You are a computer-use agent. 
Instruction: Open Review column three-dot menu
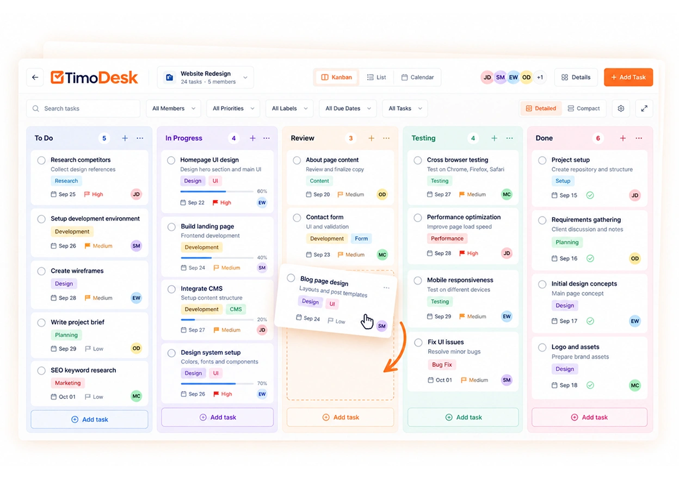coord(386,138)
